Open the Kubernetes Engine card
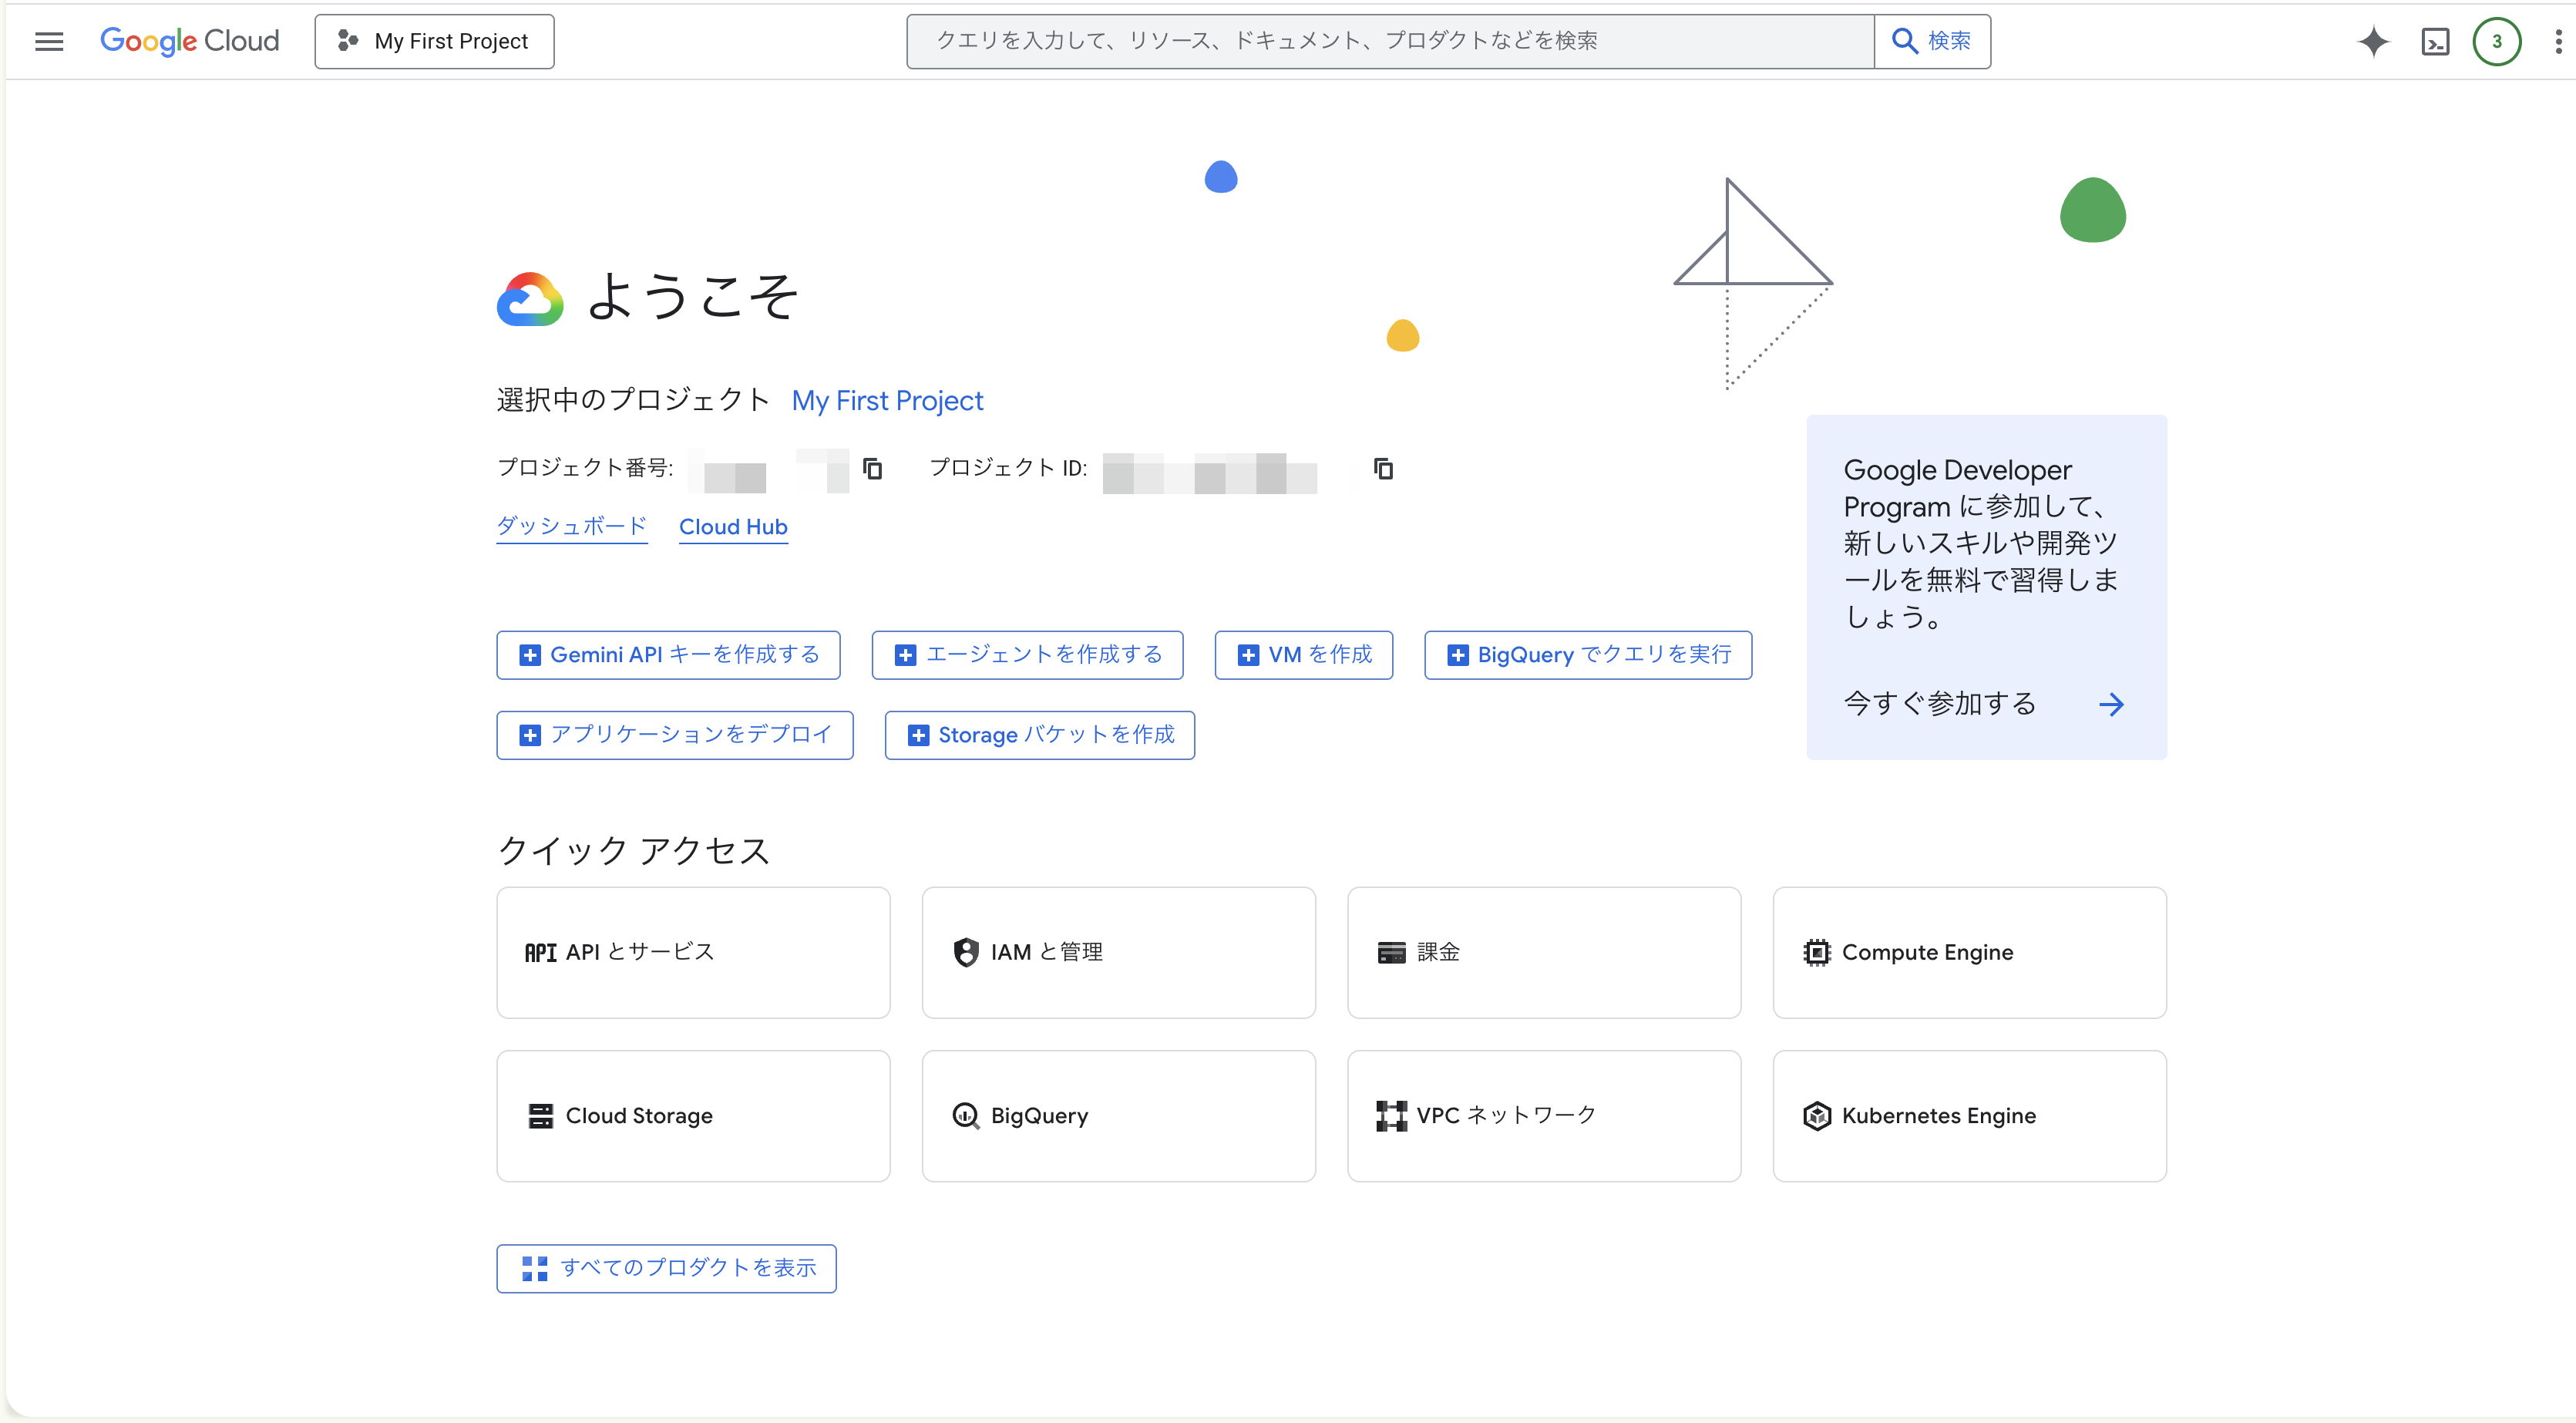2576x1423 pixels. tap(1969, 1115)
